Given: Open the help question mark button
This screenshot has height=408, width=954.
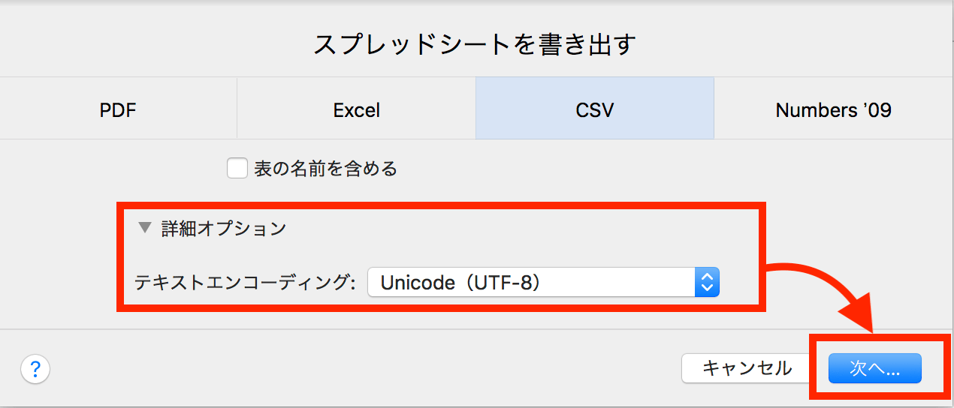Looking at the screenshot, I should coord(35,369).
